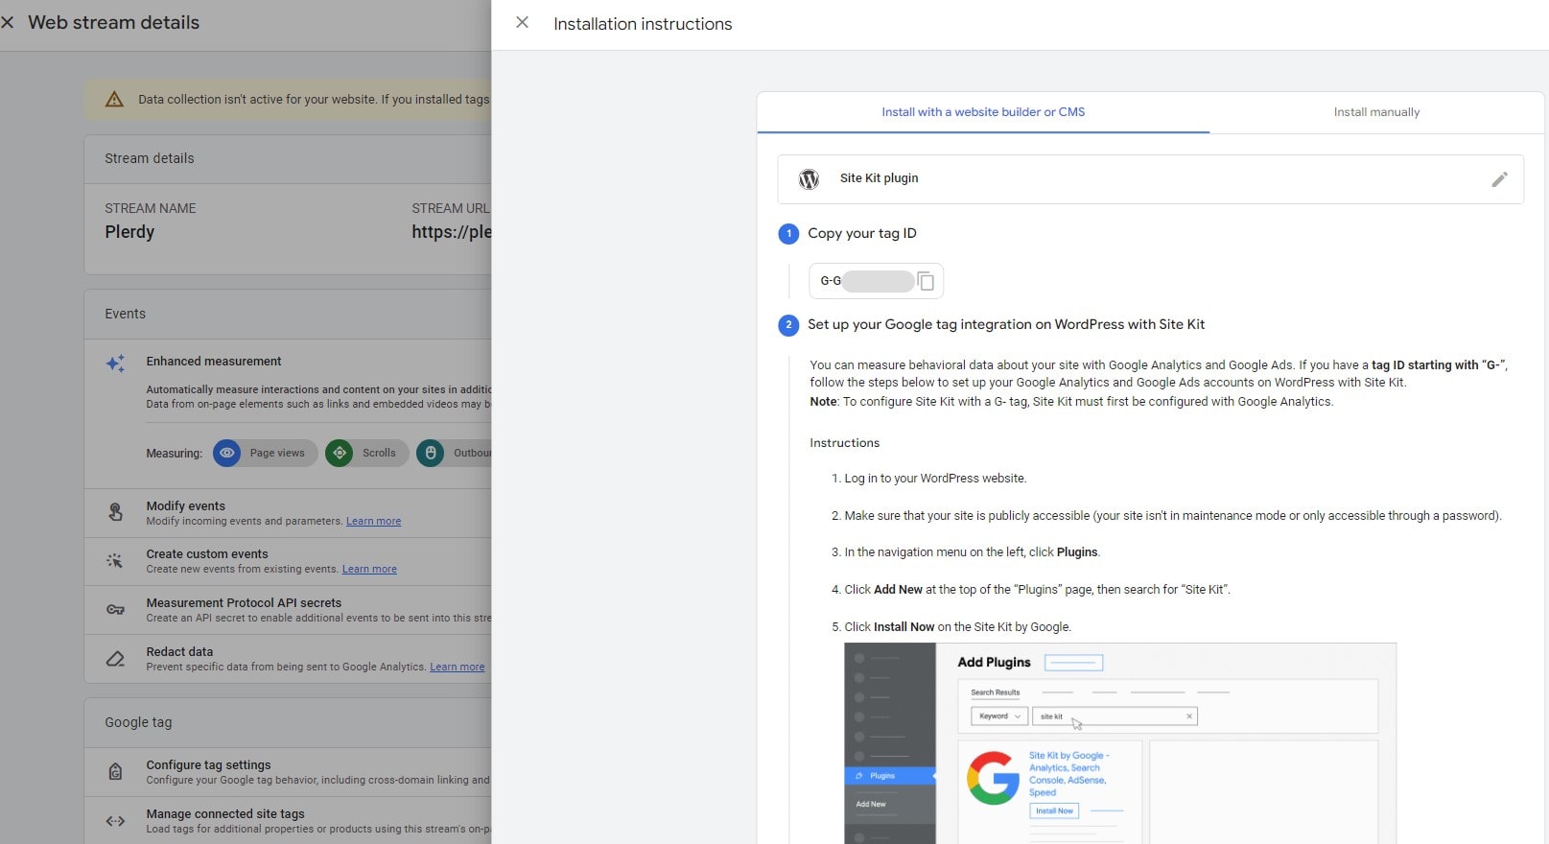Click the Outbound clicks mouse icon
Image resolution: width=1549 pixels, height=844 pixels.
(430, 453)
